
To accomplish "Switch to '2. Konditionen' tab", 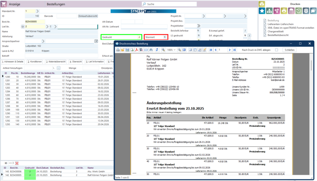I will point(34,62).
